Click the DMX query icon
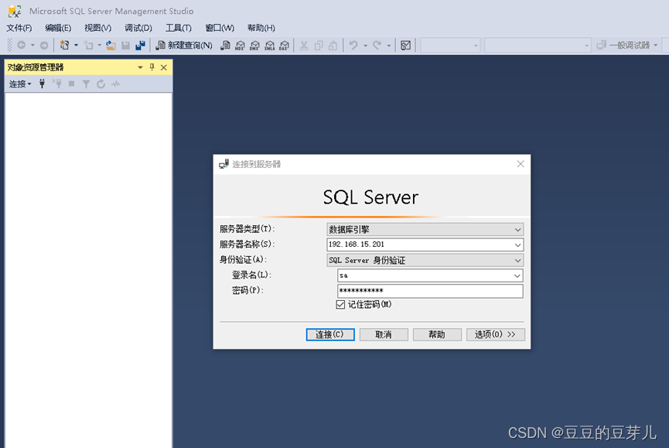Viewport: 669px width, 448px height. pos(254,45)
